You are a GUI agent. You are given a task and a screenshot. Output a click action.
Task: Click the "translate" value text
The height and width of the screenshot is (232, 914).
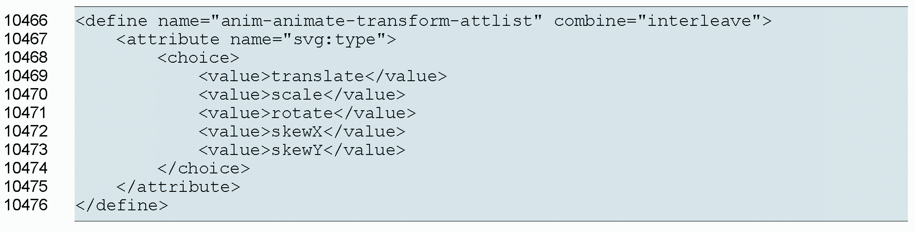pos(318,77)
